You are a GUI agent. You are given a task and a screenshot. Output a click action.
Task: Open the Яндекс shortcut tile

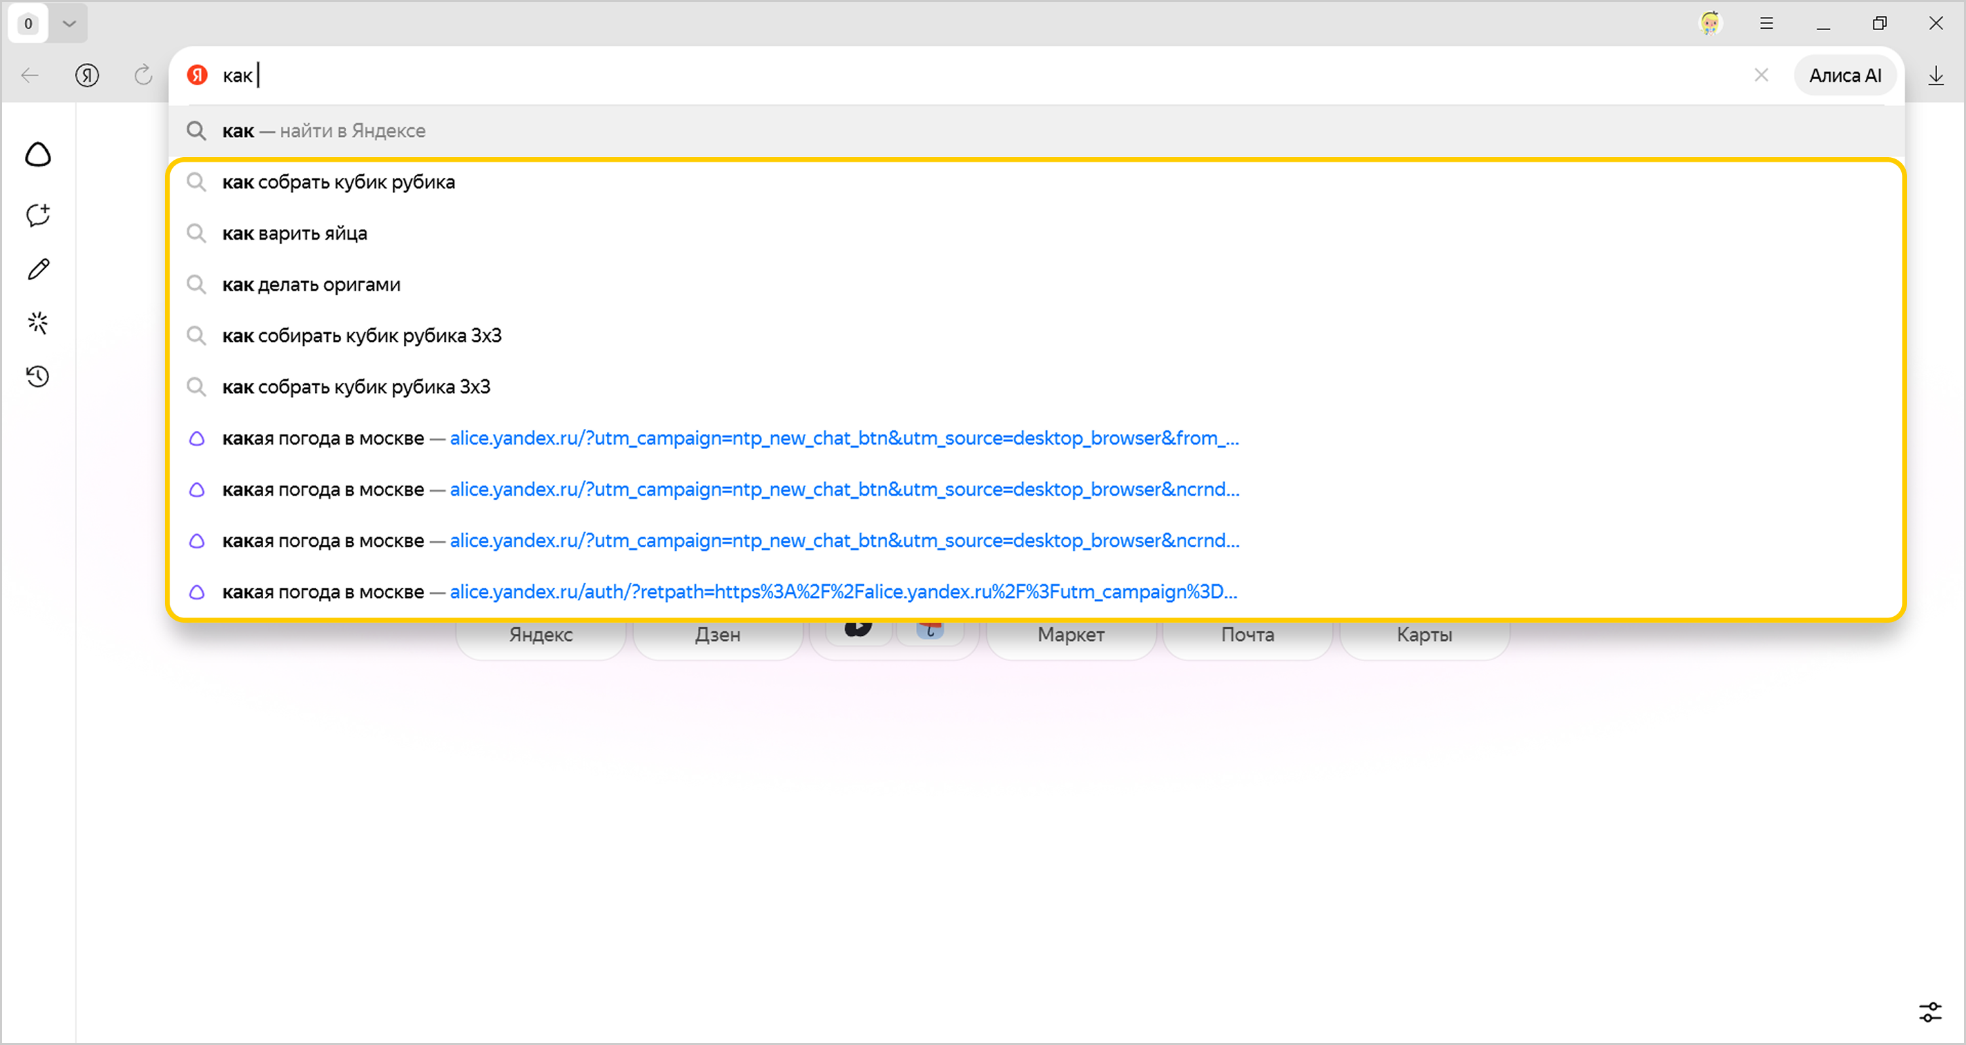click(541, 636)
